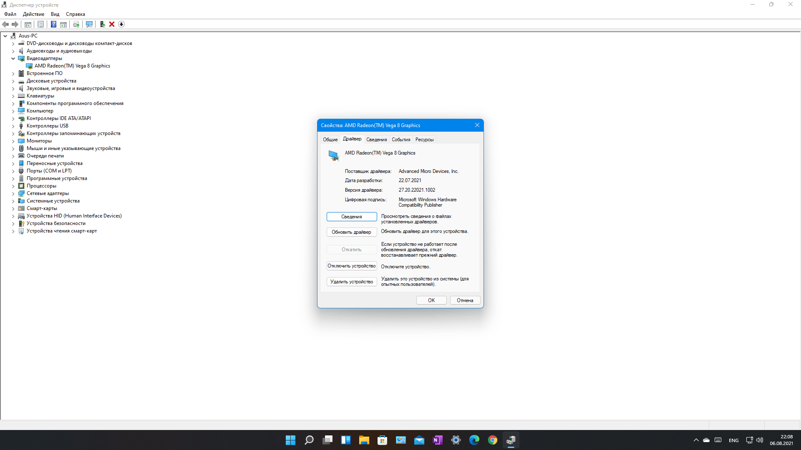Expand the Мониторы category
The image size is (801, 450).
[13, 141]
